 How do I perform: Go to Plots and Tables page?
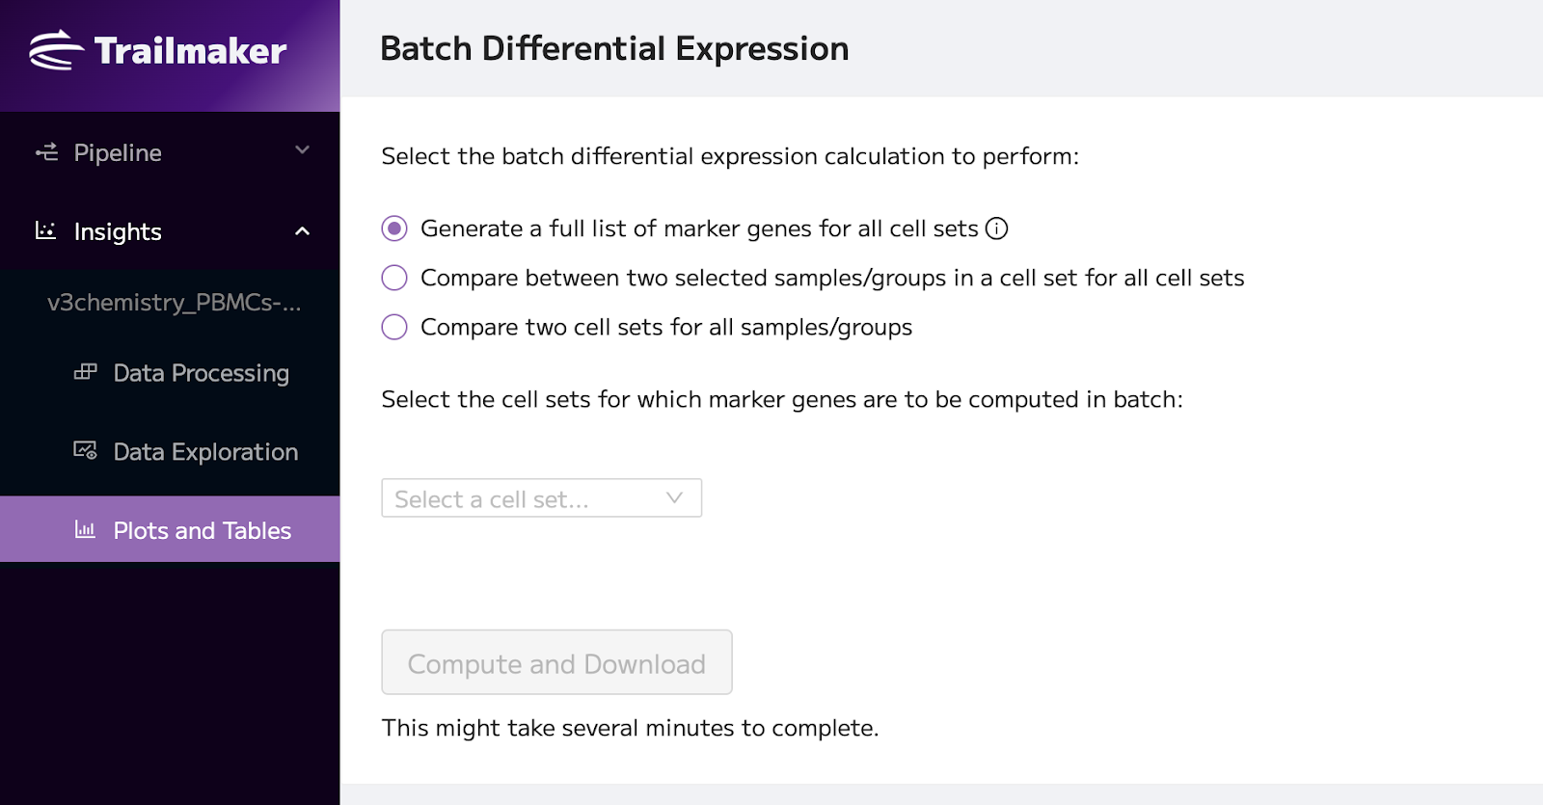[x=170, y=529]
